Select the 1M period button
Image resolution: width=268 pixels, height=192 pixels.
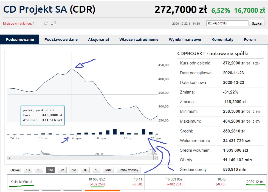[50, 170]
